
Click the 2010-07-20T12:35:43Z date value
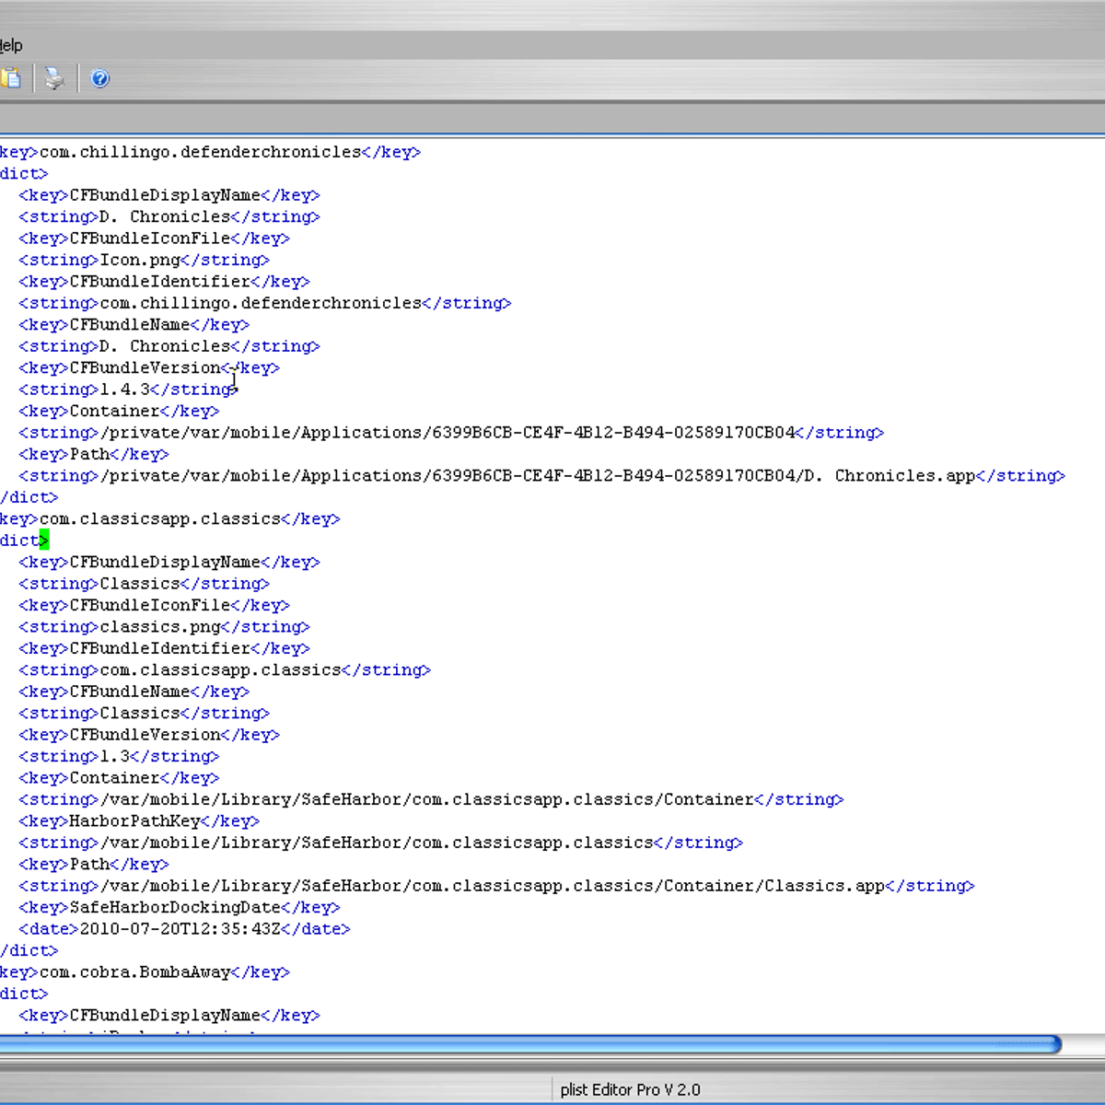180,929
